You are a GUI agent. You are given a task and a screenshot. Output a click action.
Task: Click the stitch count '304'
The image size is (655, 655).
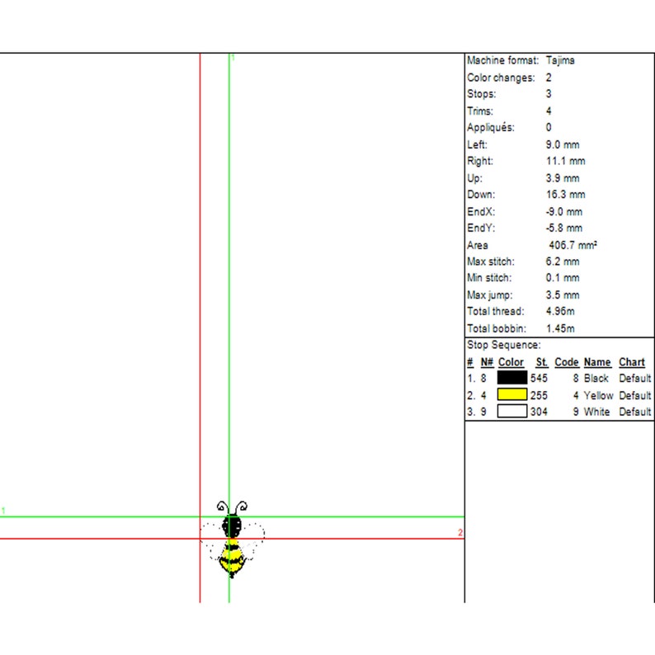click(539, 412)
